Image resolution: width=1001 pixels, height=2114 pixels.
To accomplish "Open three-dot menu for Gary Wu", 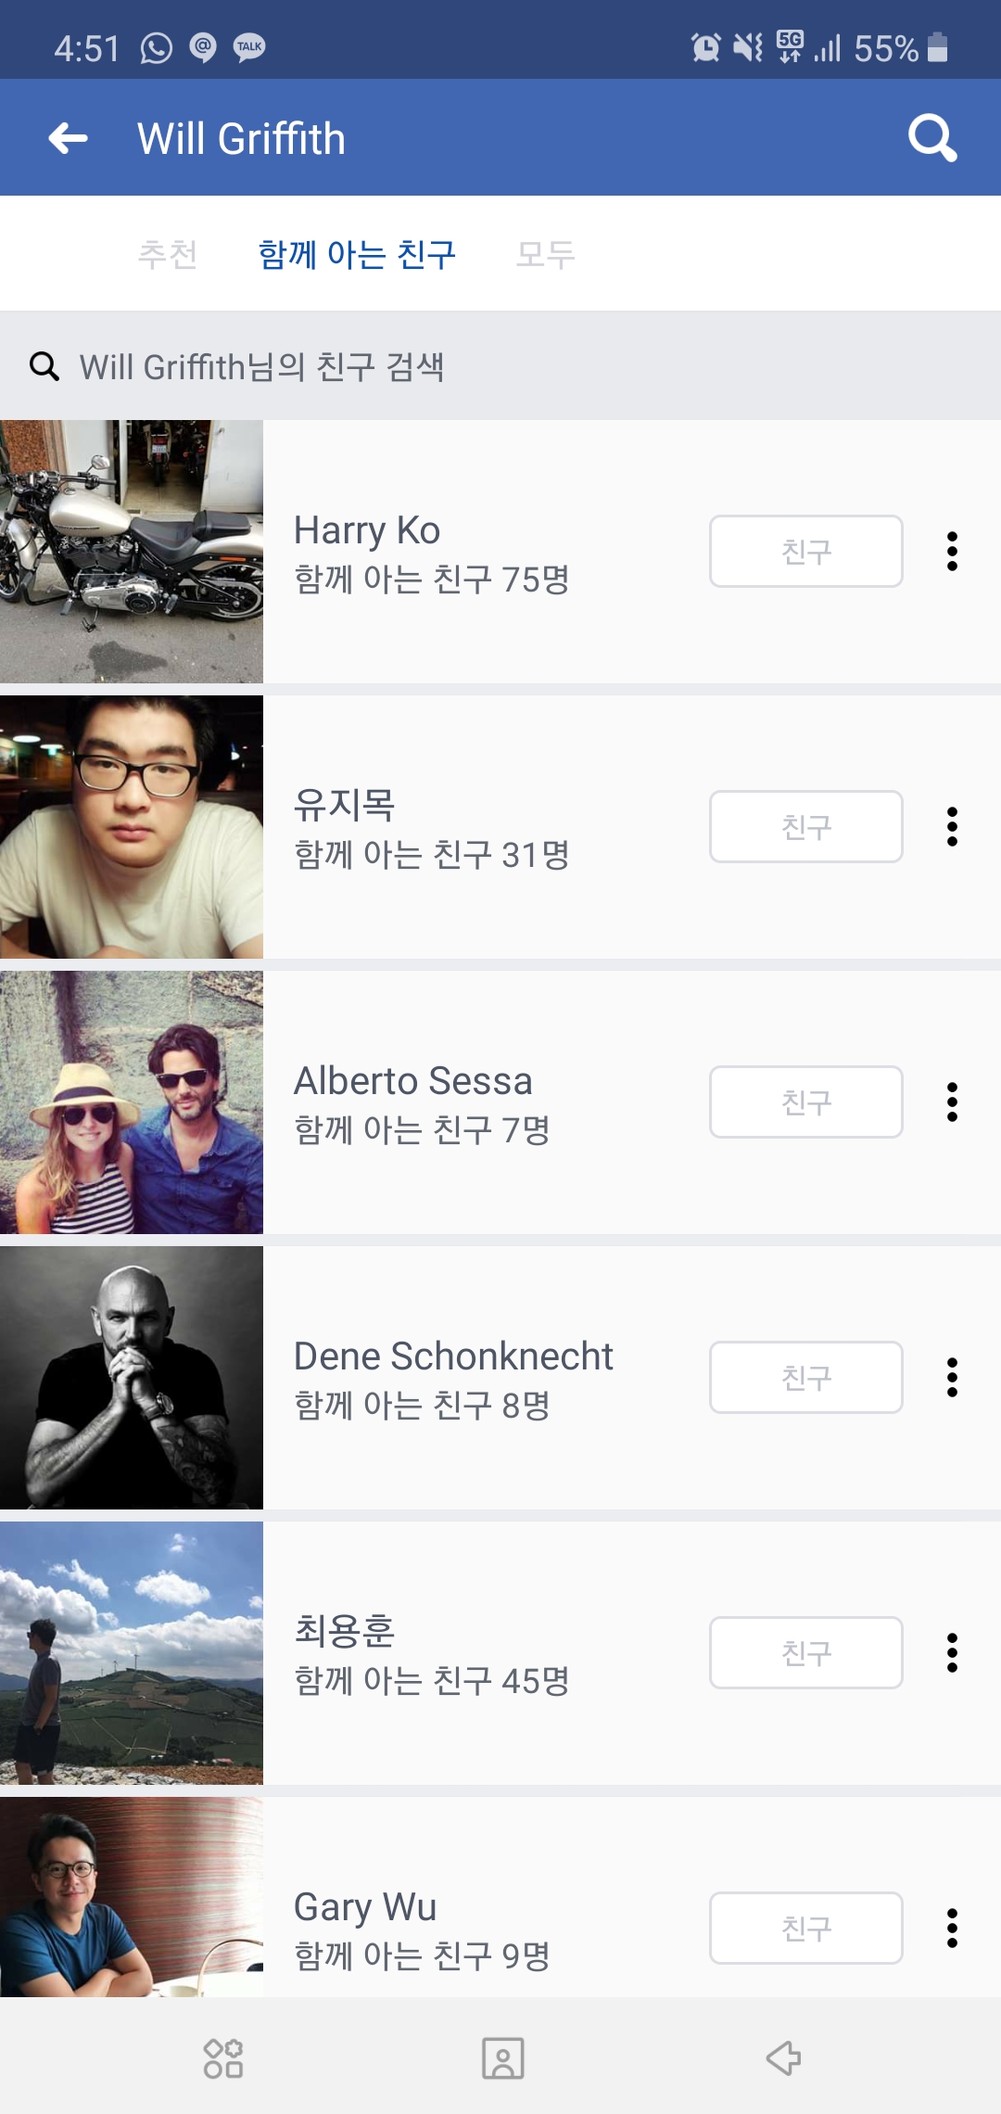I will pyautogui.click(x=952, y=1929).
